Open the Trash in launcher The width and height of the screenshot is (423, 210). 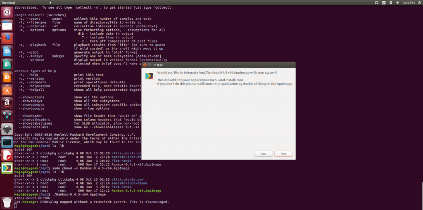pos(7,202)
